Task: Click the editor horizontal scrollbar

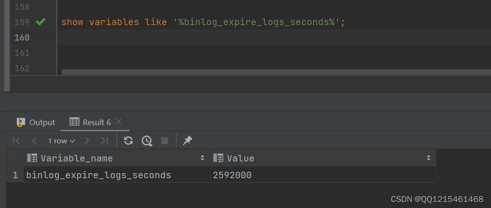Action: pyautogui.click(x=276, y=72)
